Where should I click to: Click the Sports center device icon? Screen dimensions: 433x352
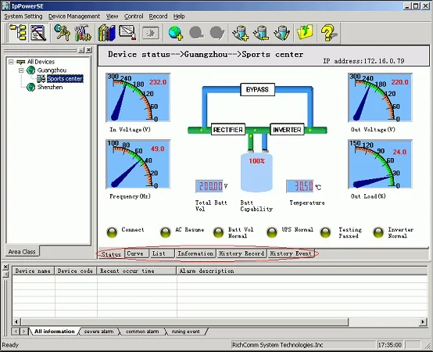tap(41, 79)
